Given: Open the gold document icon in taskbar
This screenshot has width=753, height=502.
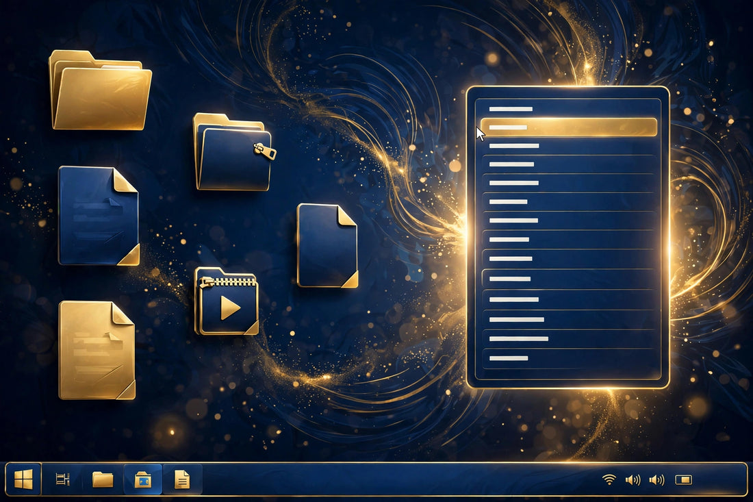Looking at the screenshot, I should click(x=182, y=479).
